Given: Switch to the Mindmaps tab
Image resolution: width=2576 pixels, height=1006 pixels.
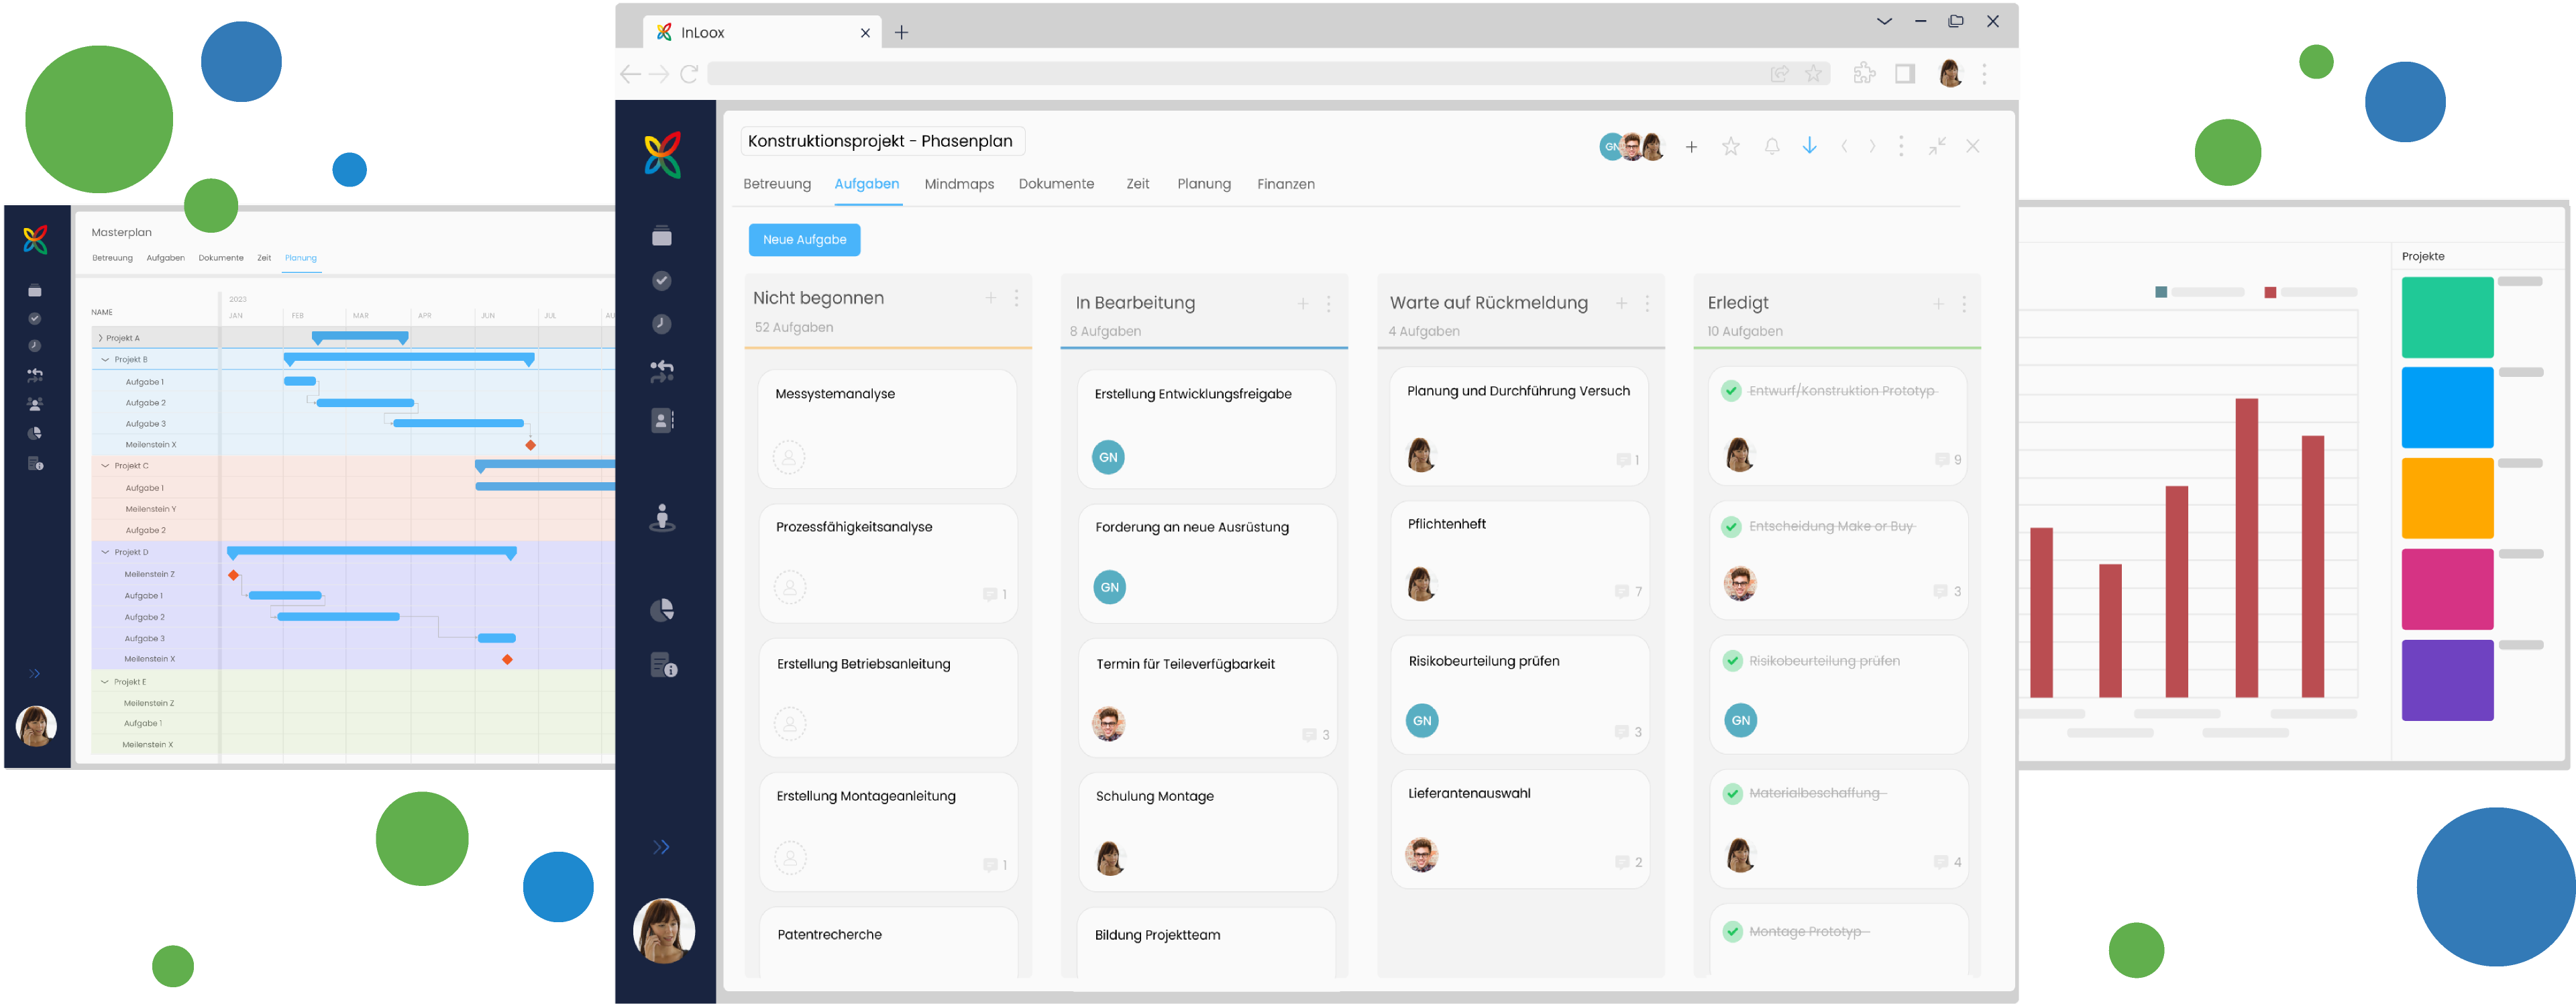Looking at the screenshot, I should [x=958, y=184].
